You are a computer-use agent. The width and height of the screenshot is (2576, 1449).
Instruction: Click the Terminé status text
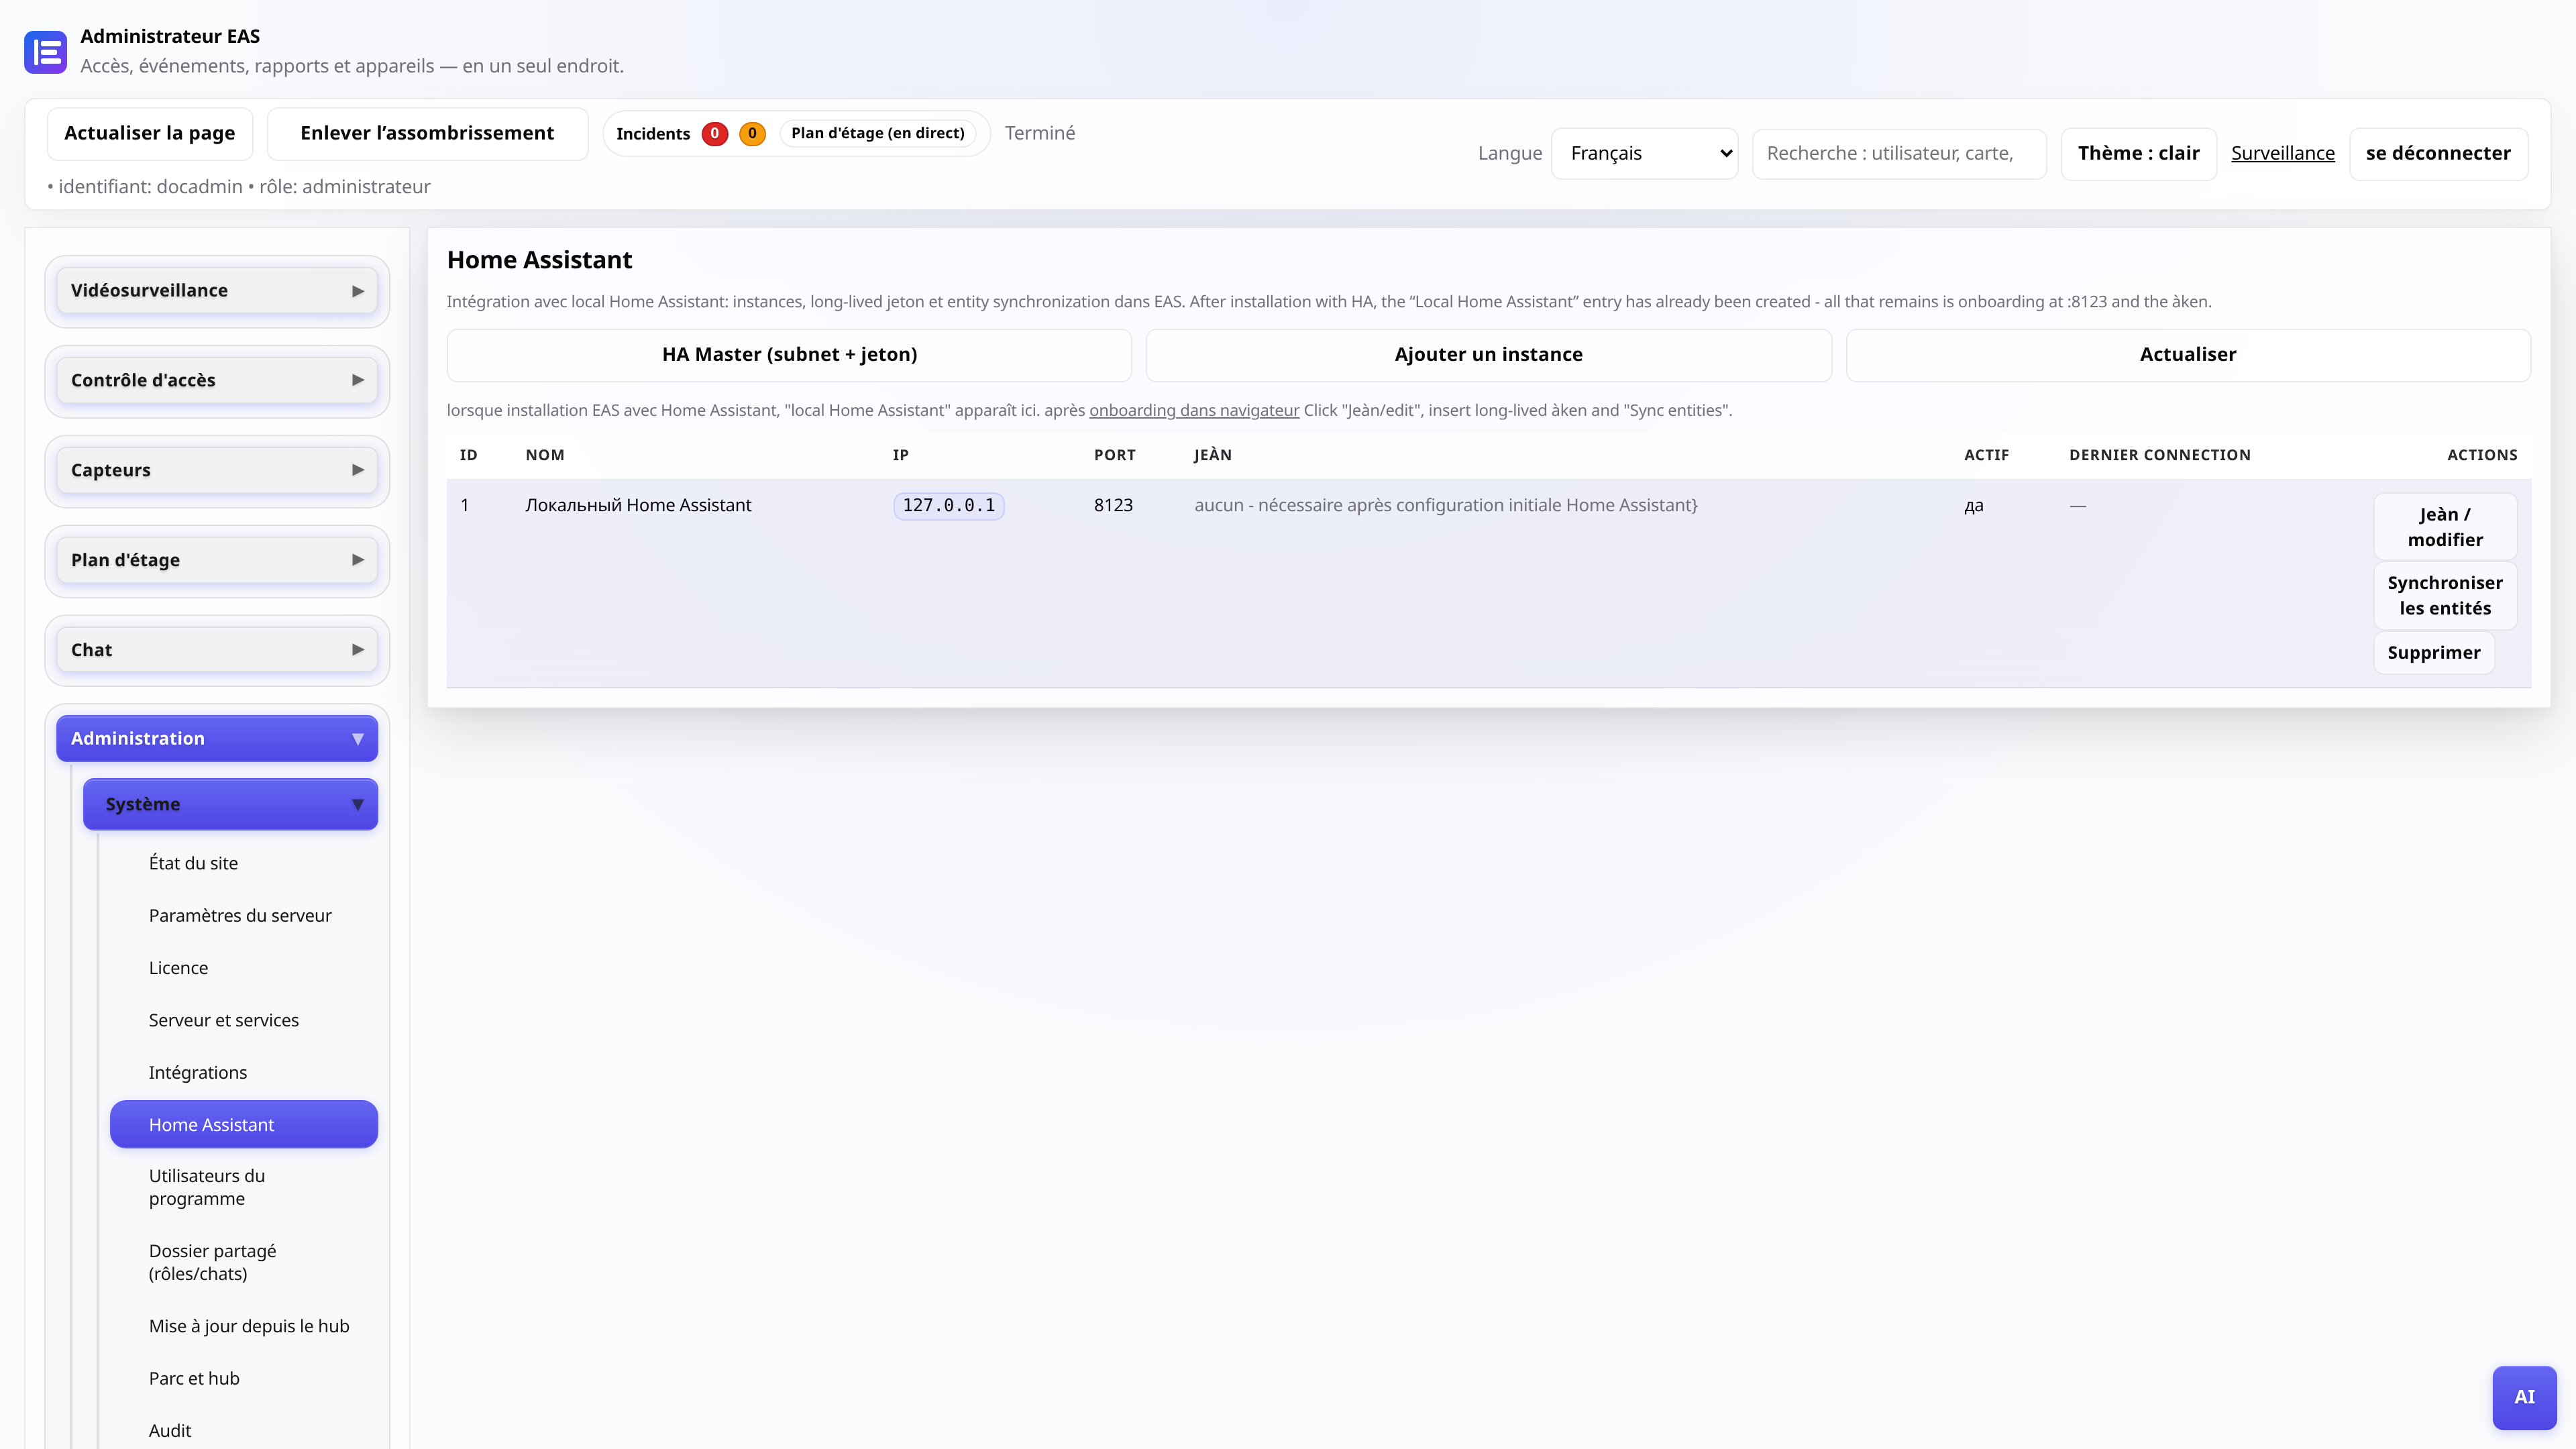point(1039,133)
